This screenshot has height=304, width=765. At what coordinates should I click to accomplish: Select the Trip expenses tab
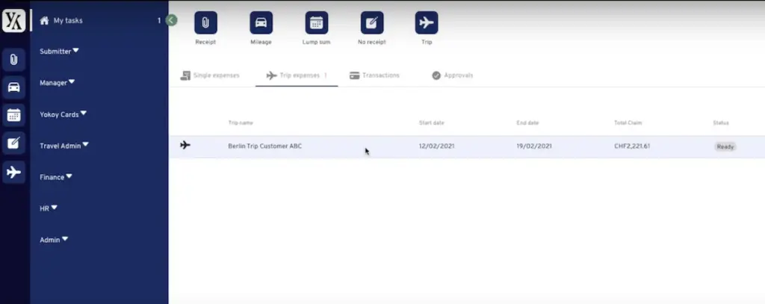coord(297,75)
